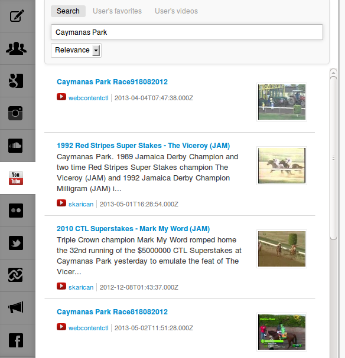This screenshot has width=345, height=358.
Task: Open the SoundCloud sidebar icon
Action: coord(15,146)
